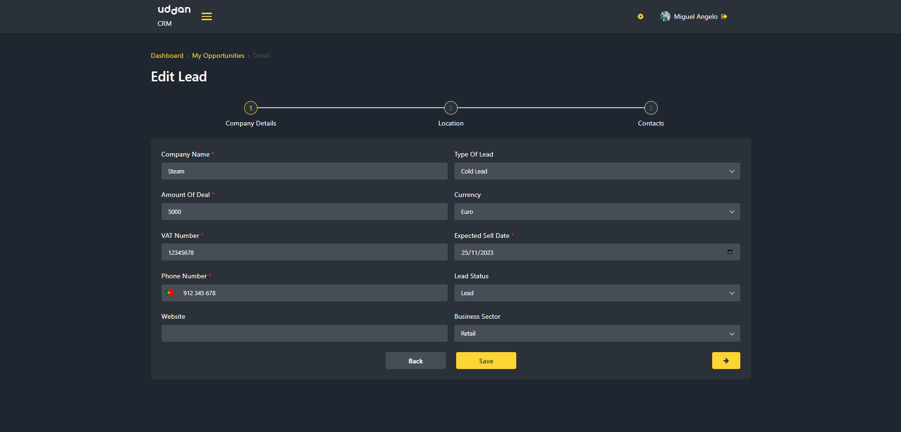Click the logout icon beside Miguel Angelo
Screen dimensions: 901x432
click(724, 16)
